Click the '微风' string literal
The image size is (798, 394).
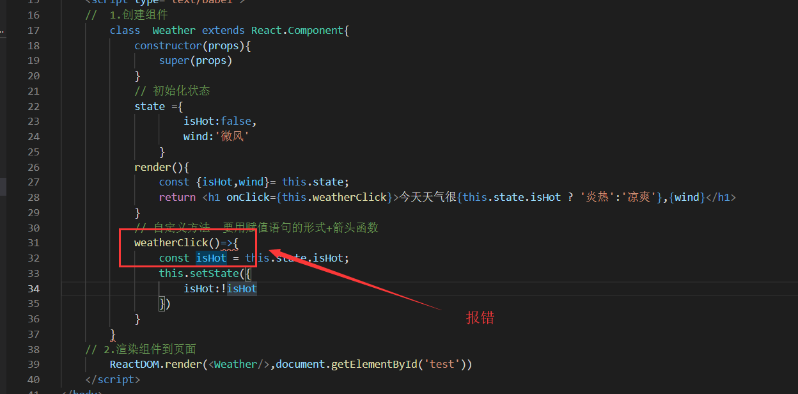[x=231, y=136]
